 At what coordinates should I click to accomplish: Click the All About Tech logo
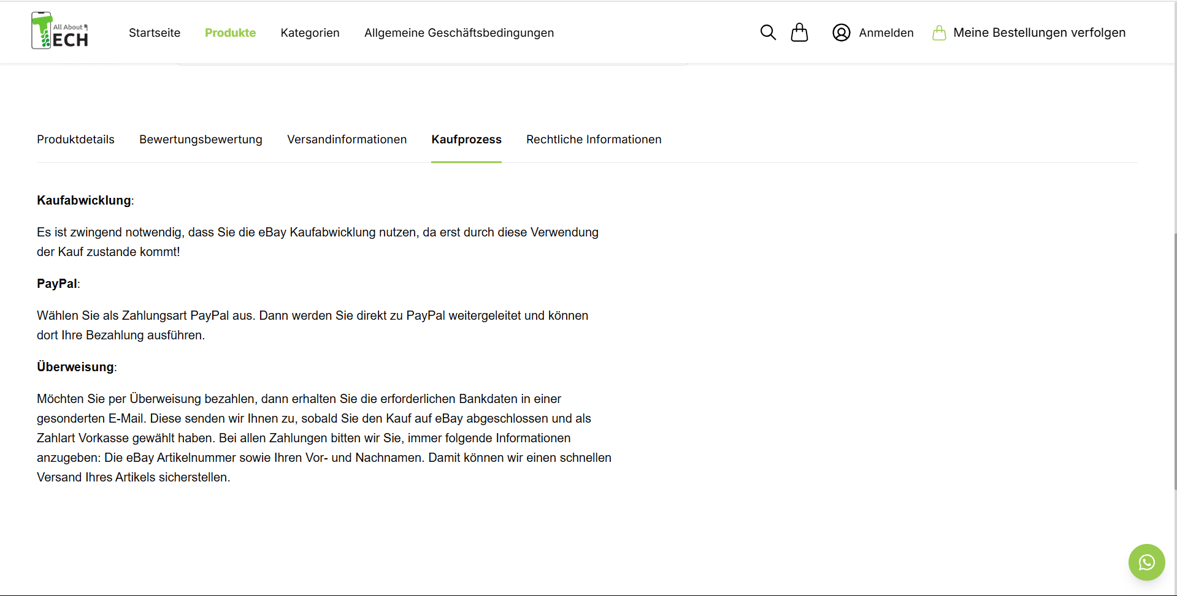[x=60, y=31]
